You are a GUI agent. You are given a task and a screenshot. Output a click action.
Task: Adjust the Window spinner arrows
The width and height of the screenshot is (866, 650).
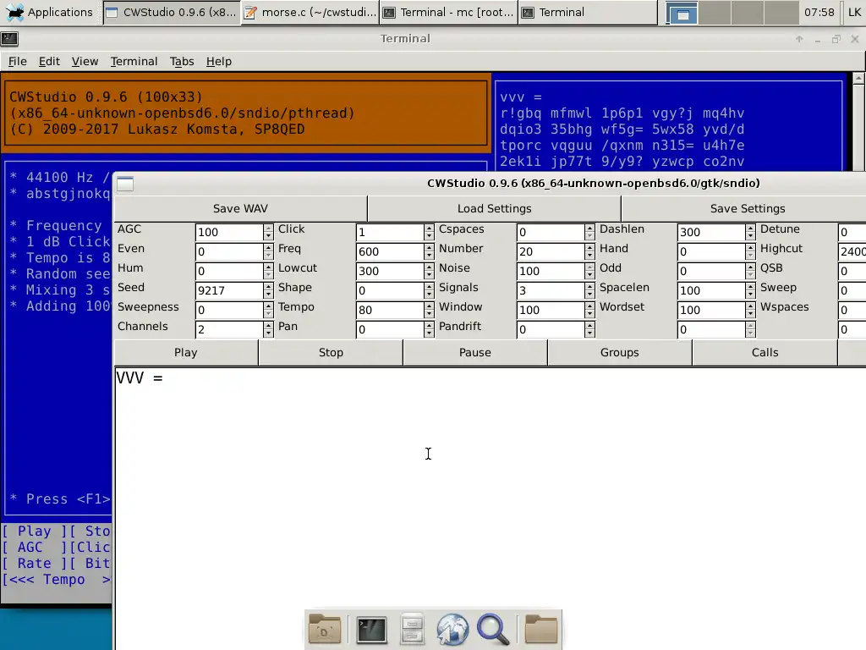click(589, 310)
